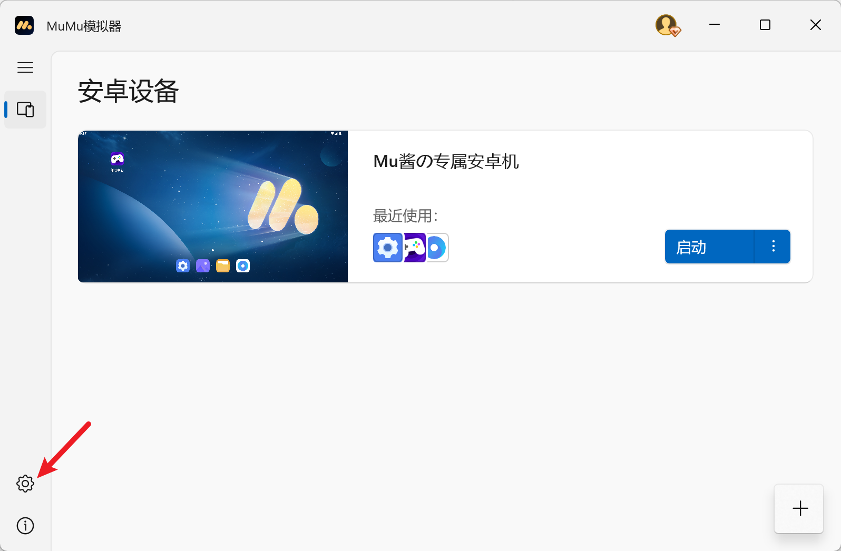Open the user account avatar

tap(667, 25)
